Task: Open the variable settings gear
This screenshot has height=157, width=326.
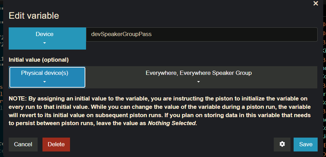Action: (282, 145)
